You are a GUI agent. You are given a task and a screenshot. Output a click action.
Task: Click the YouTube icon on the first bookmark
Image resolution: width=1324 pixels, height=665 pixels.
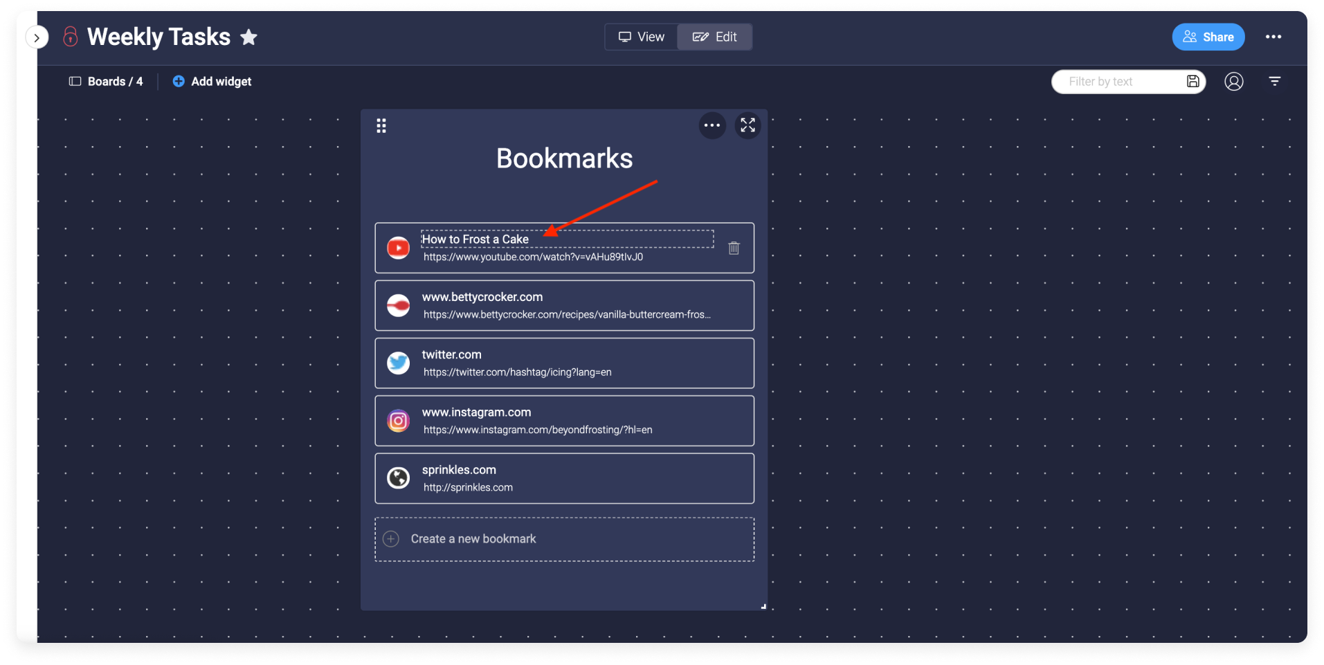[x=398, y=248]
